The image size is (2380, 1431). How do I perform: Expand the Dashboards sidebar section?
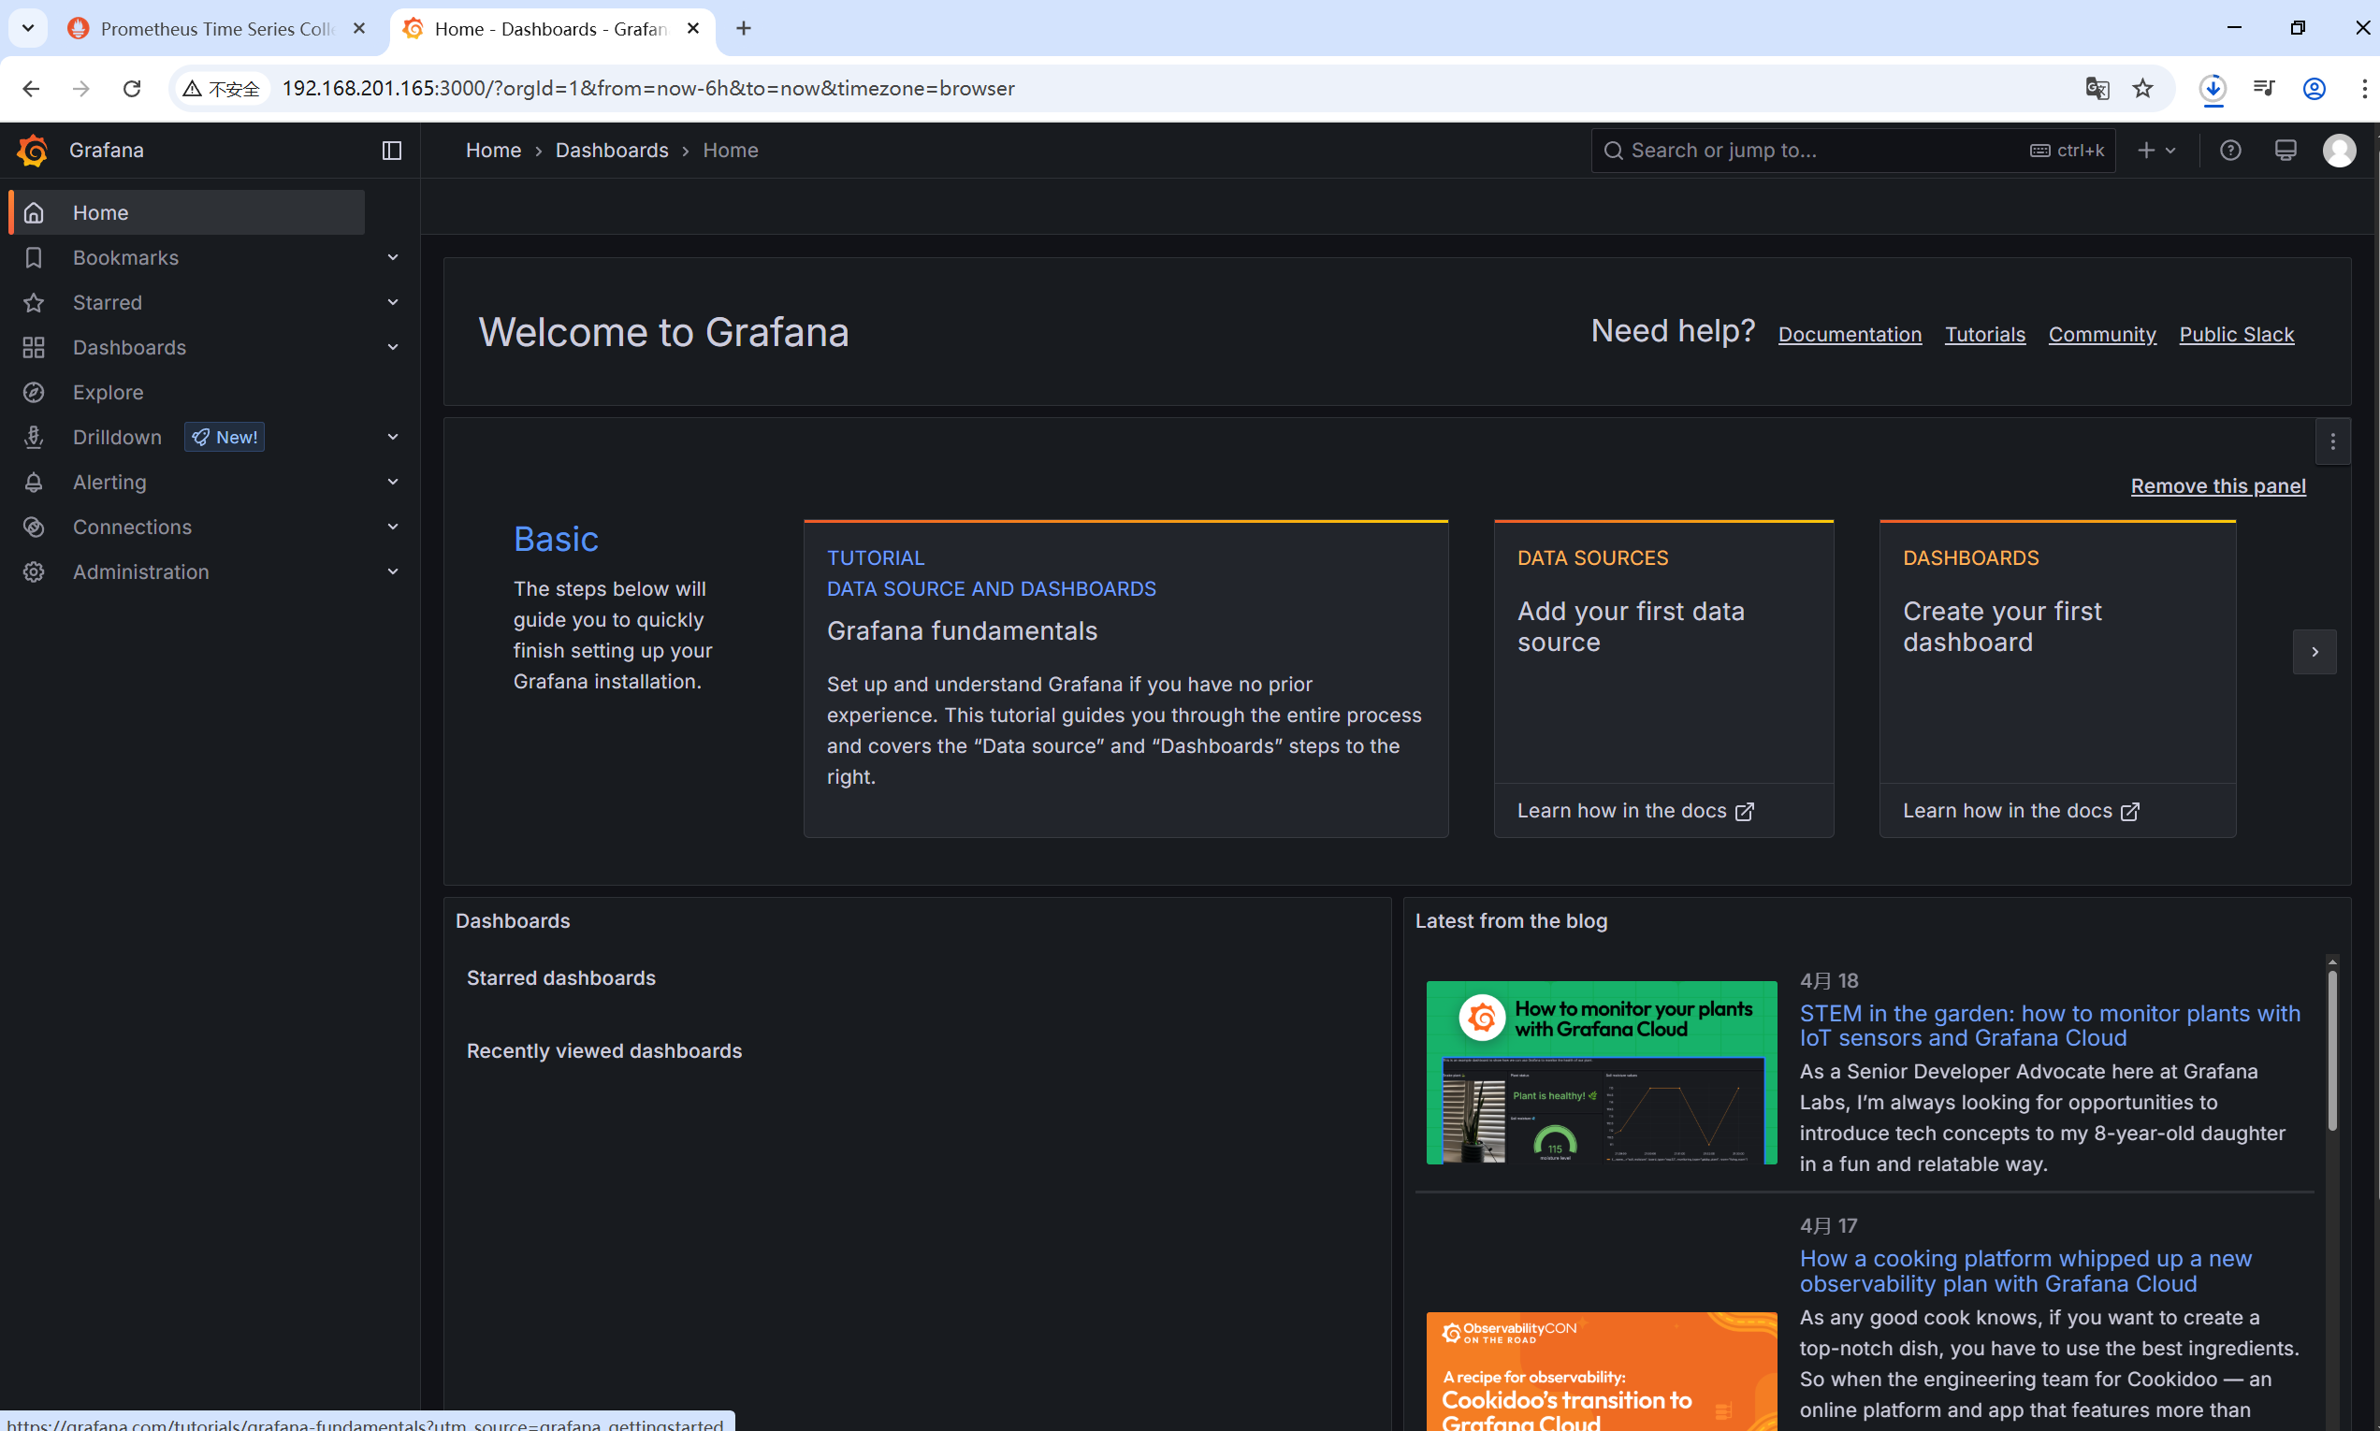coord(393,347)
